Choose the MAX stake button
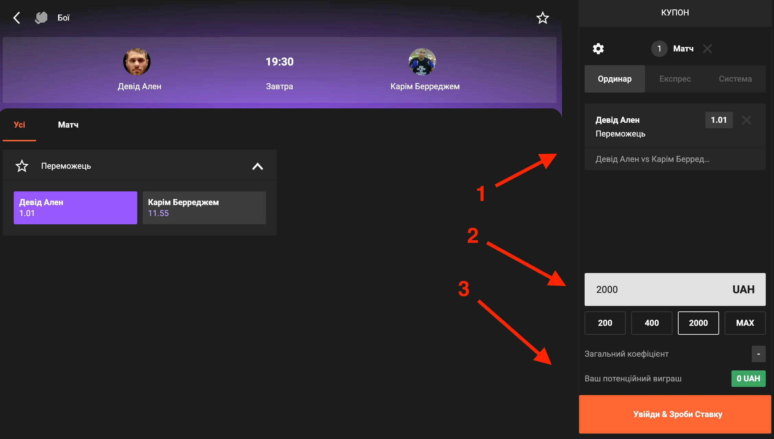This screenshot has width=774, height=439. click(745, 323)
